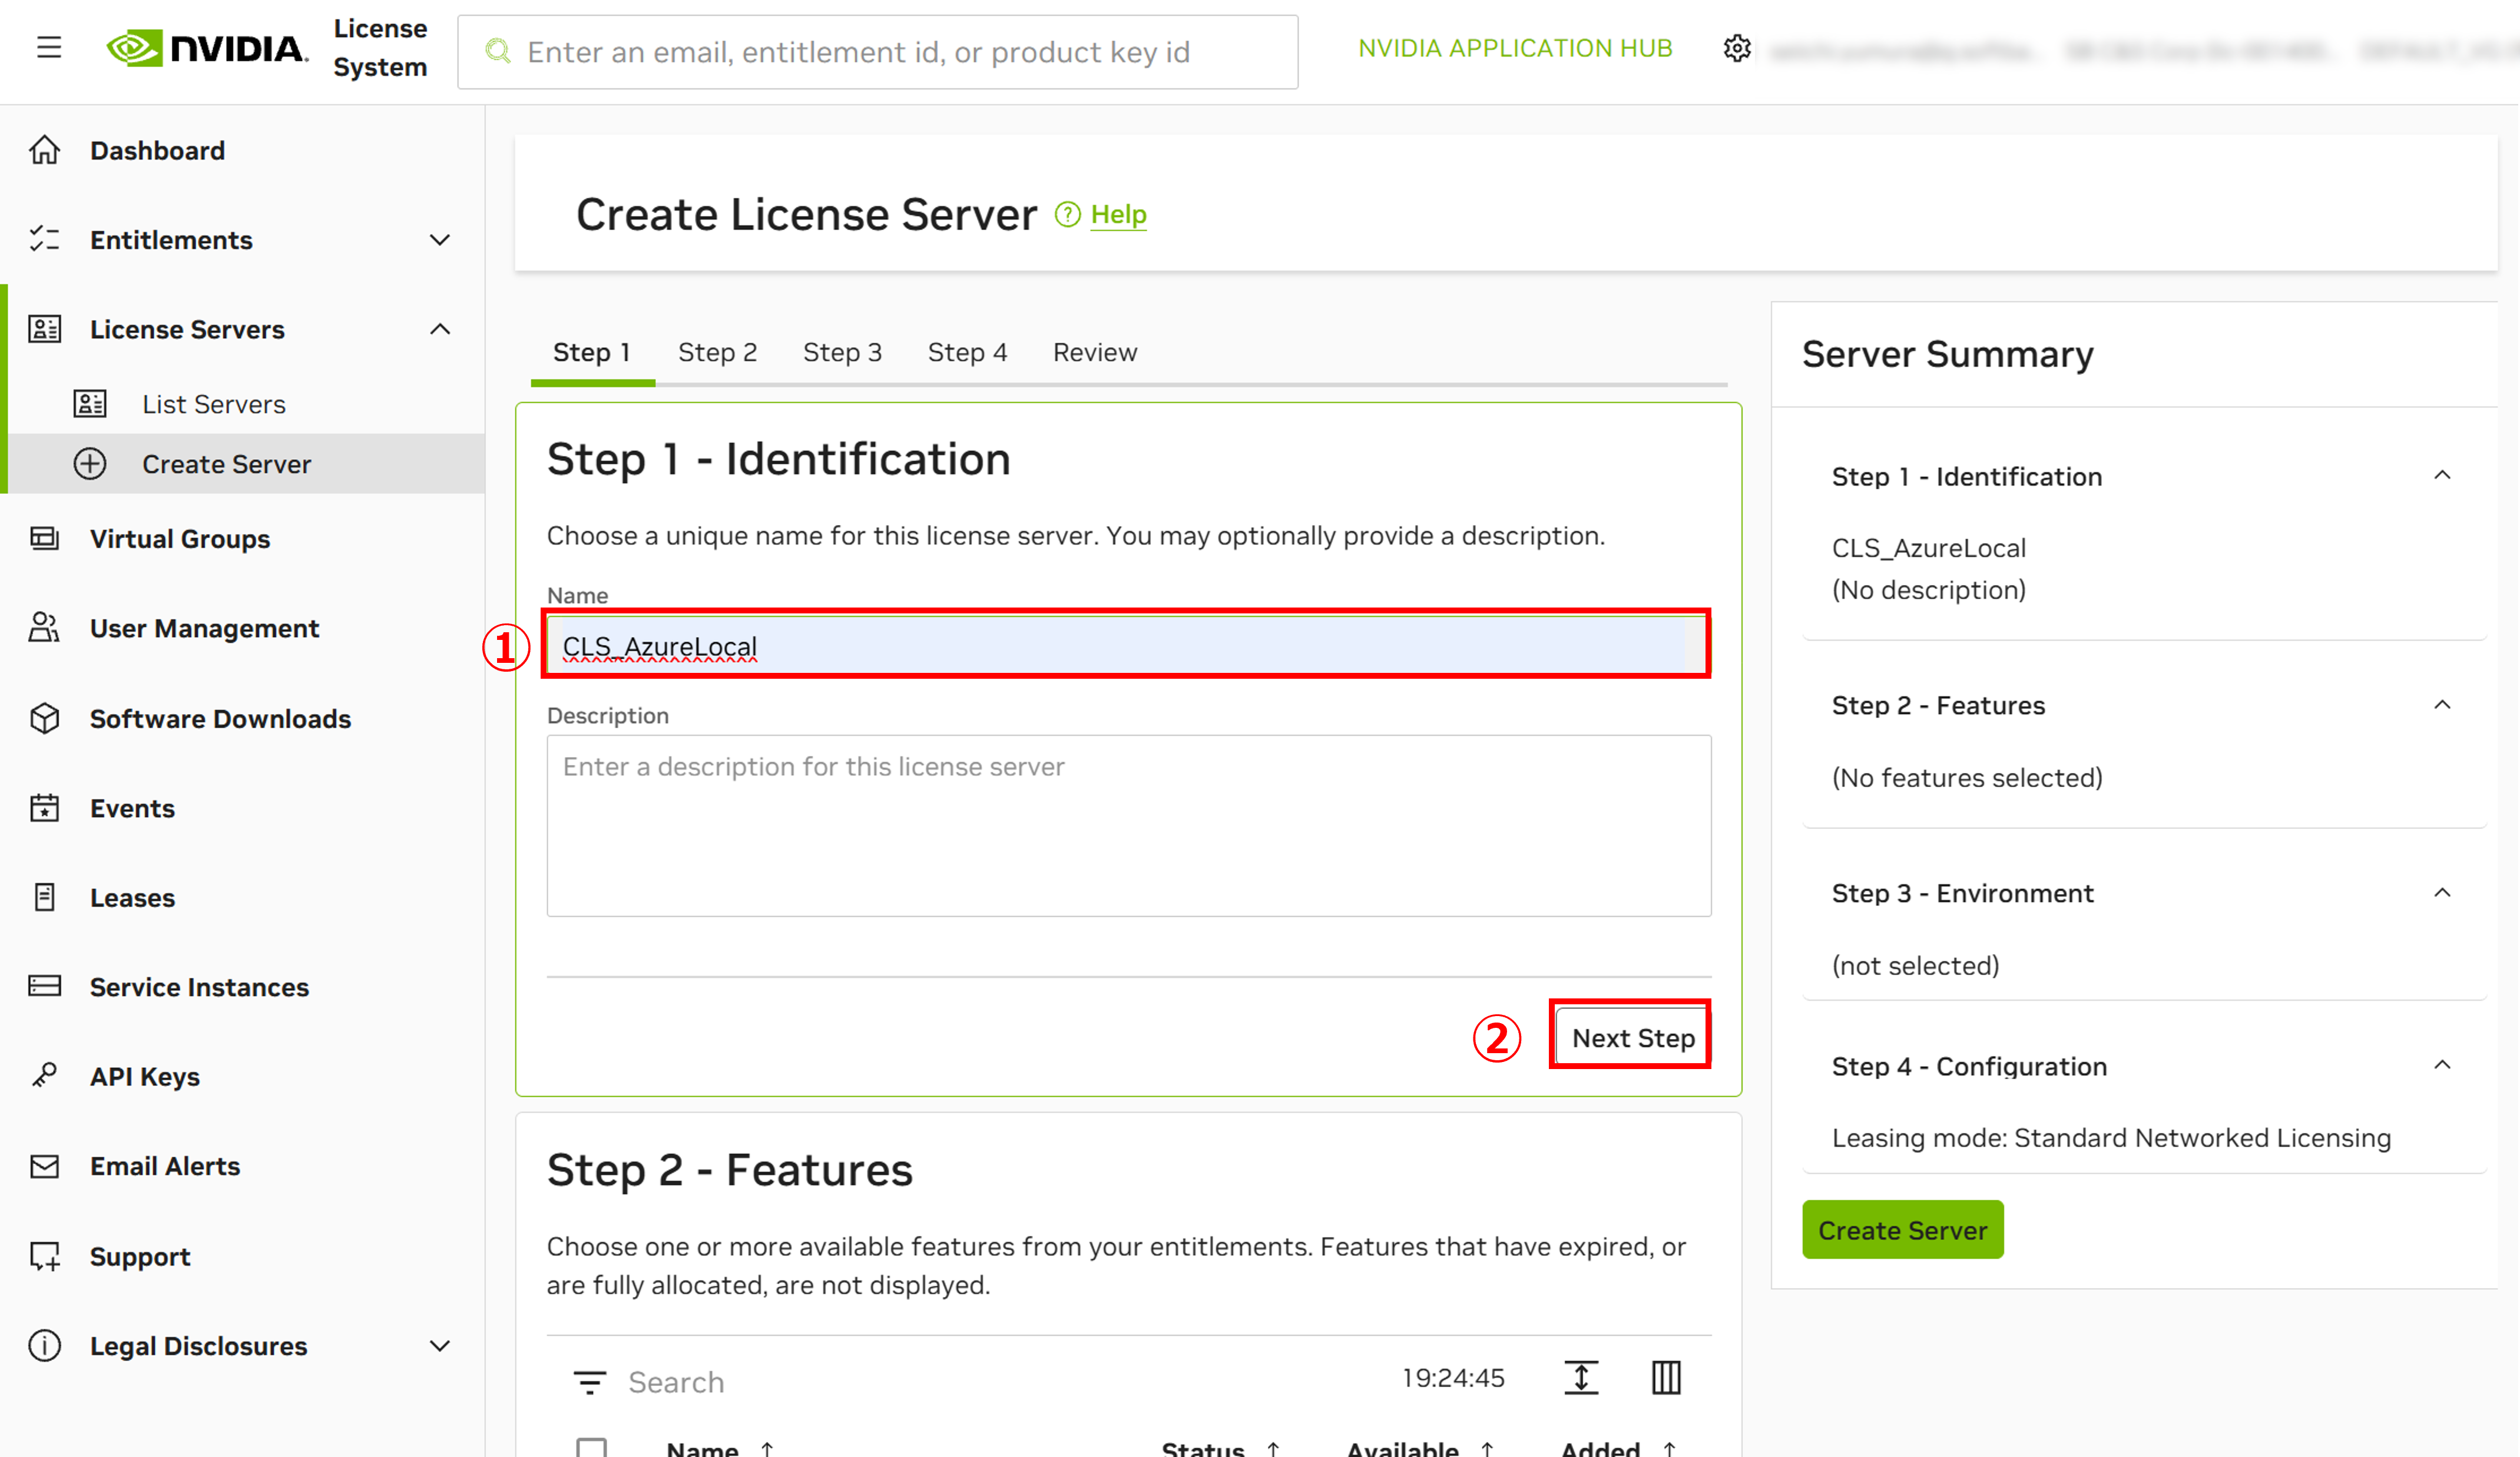
Task: Toggle the select-all features checkbox
Action: (592, 1447)
